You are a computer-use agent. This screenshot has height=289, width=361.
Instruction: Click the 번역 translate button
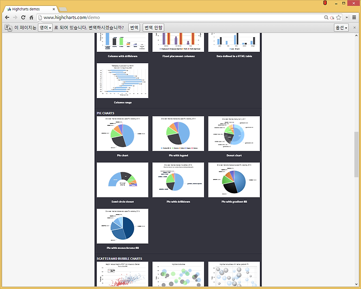point(134,27)
